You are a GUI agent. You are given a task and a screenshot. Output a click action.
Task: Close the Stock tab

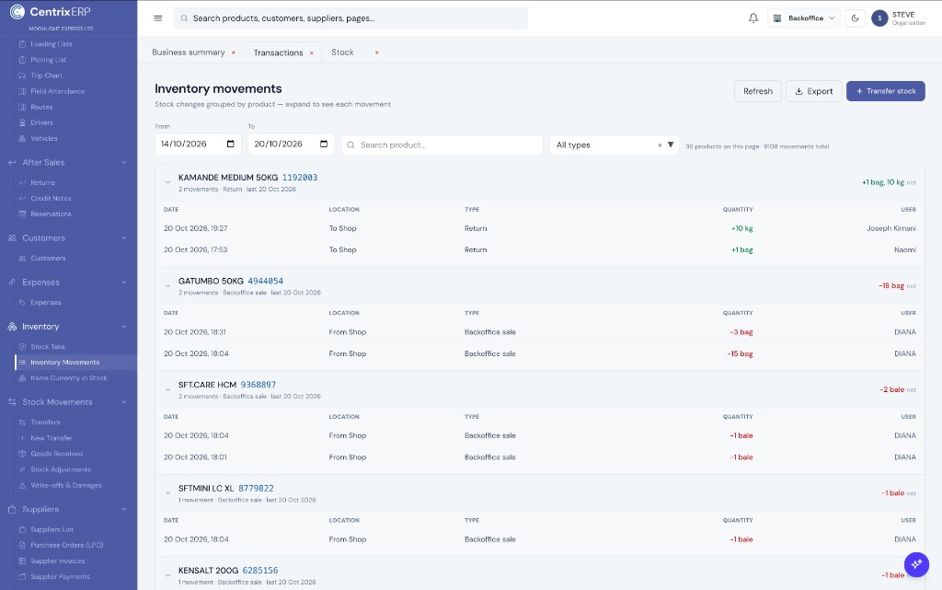(x=376, y=52)
